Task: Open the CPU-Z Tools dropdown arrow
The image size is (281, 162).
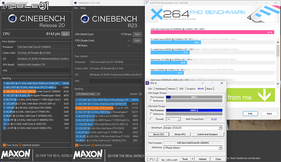Action: [x=192, y=159]
